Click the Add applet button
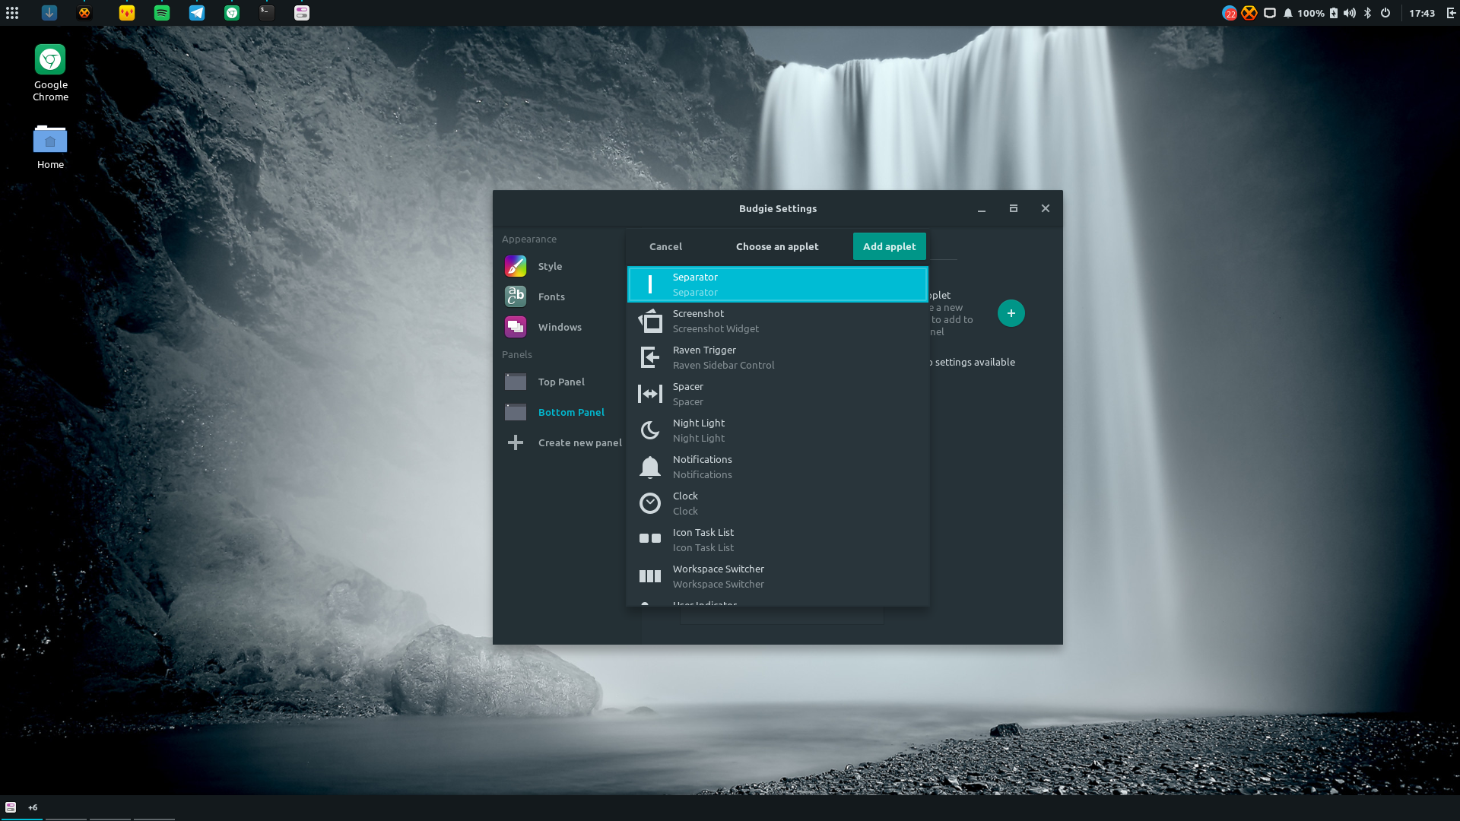This screenshot has width=1460, height=821. (x=889, y=246)
